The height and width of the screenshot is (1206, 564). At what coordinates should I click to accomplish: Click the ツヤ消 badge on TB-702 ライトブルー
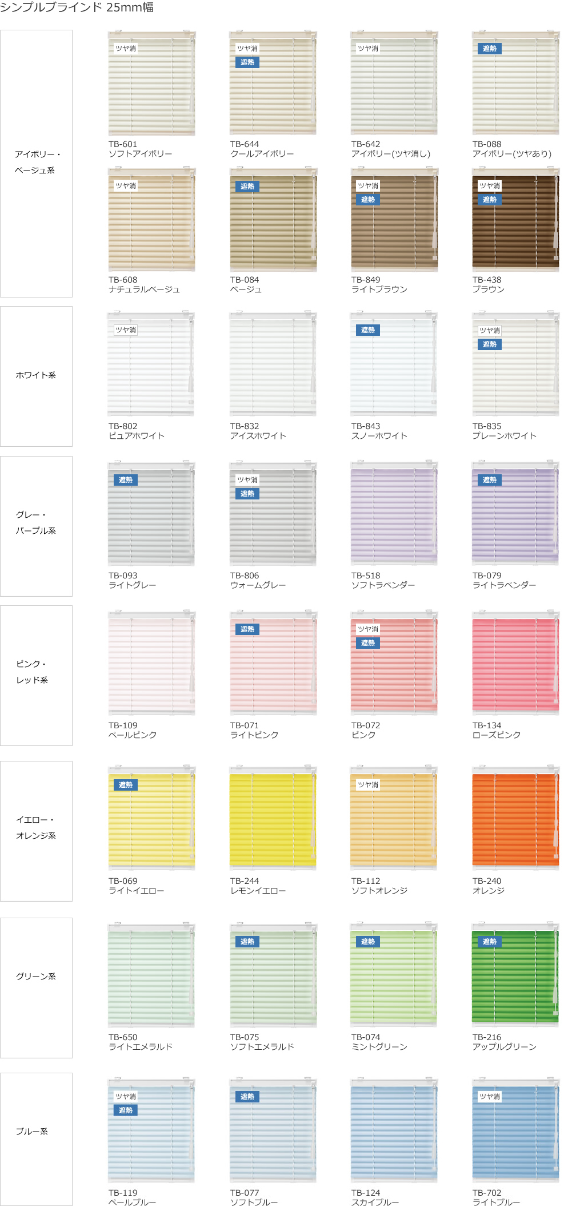click(x=489, y=1097)
